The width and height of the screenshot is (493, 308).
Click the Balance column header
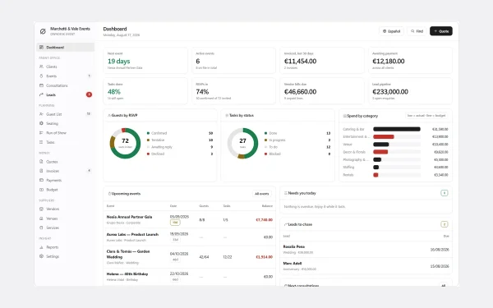267,206
